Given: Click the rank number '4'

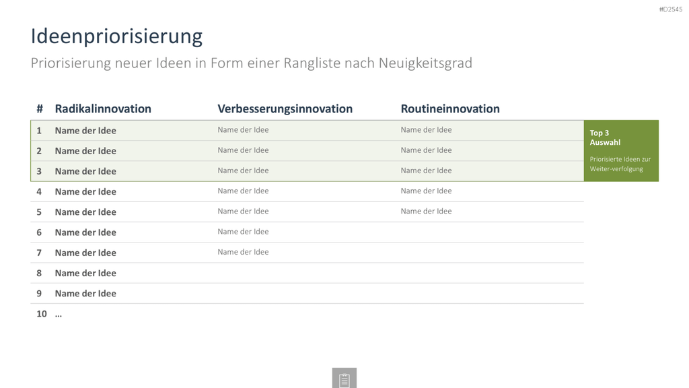Looking at the screenshot, I should 39,192.
